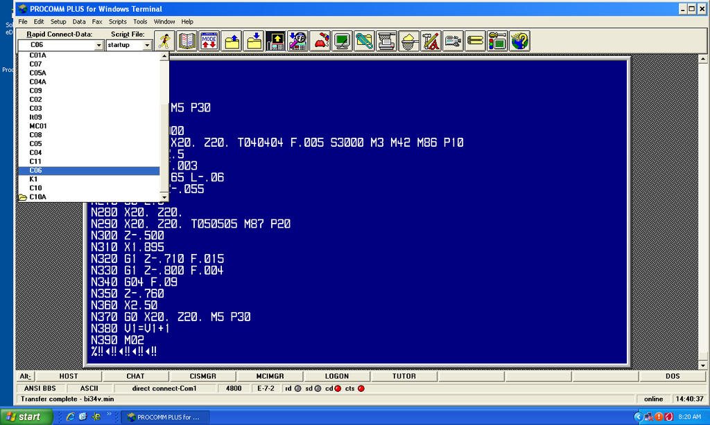The width and height of the screenshot is (710, 425).
Task: Open the Fax menu
Action: tap(96, 21)
